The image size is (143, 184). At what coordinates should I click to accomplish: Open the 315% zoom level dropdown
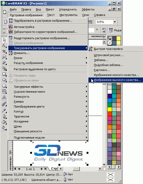coord(115,22)
